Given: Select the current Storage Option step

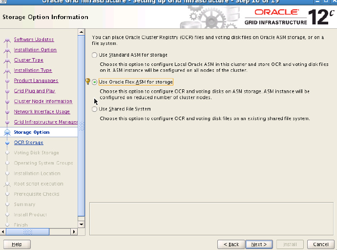Looking at the screenshot, I should (x=31, y=132).
